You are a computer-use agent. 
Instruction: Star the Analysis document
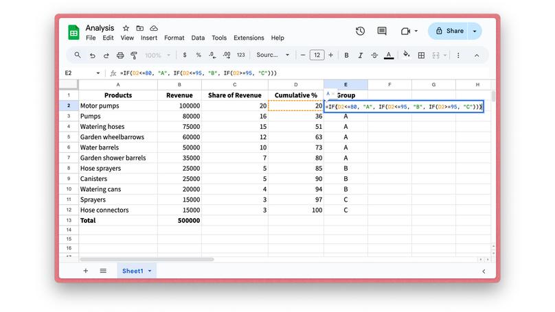tap(126, 28)
